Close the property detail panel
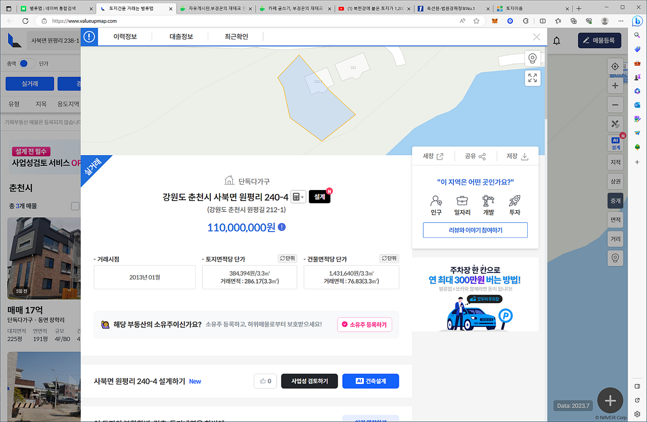Viewport: 647px width, 422px height. point(537,37)
